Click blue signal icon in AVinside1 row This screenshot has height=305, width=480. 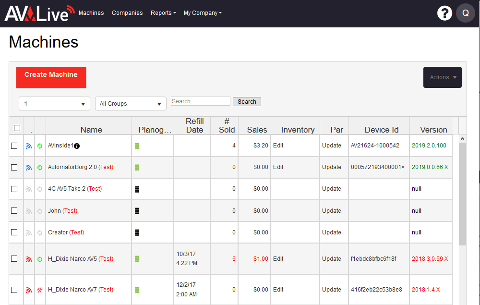point(29,146)
